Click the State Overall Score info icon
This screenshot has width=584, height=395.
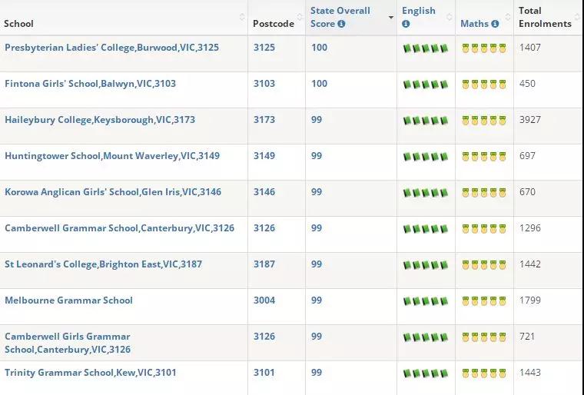[342, 24]
